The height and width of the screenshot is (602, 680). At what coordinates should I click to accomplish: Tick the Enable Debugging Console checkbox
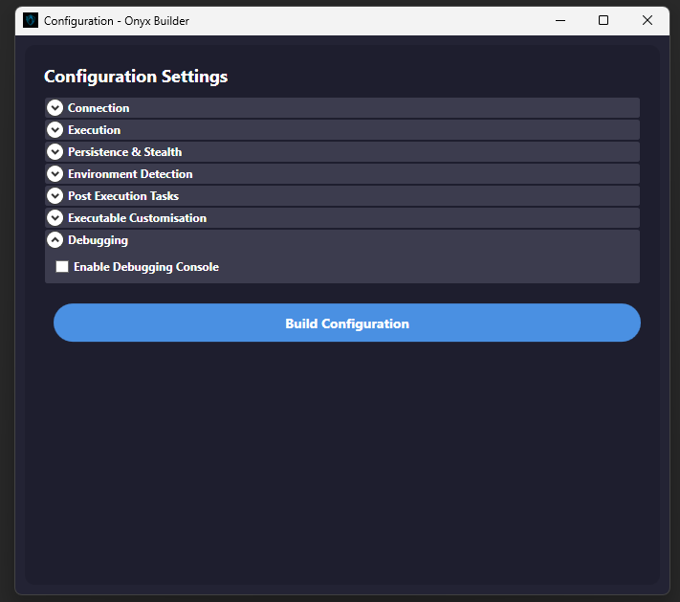62,266
